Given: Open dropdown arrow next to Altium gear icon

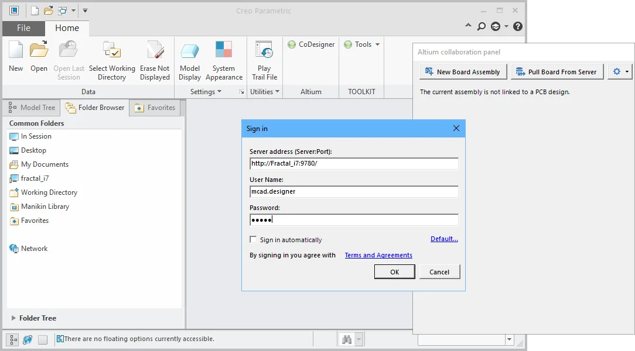Looking at the screenshot, I should click(x=627, y=72).
